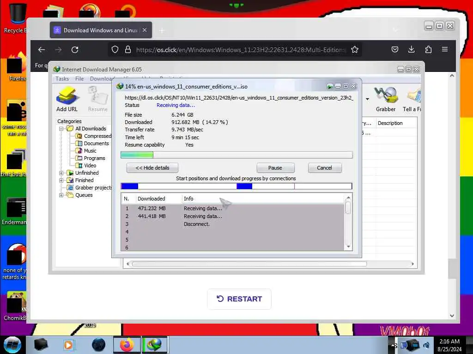This screenshot has height=354, width=473.
Task: Open the Grabber tool in IDM toolbar
Action: [x=386, y=99]
